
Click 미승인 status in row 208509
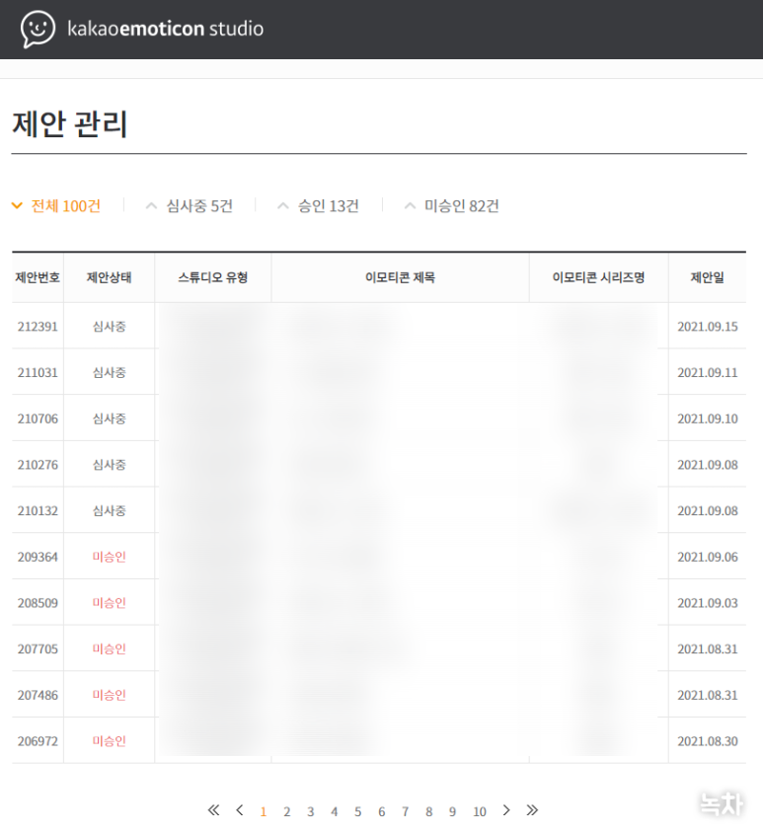(x=110, y=603)
